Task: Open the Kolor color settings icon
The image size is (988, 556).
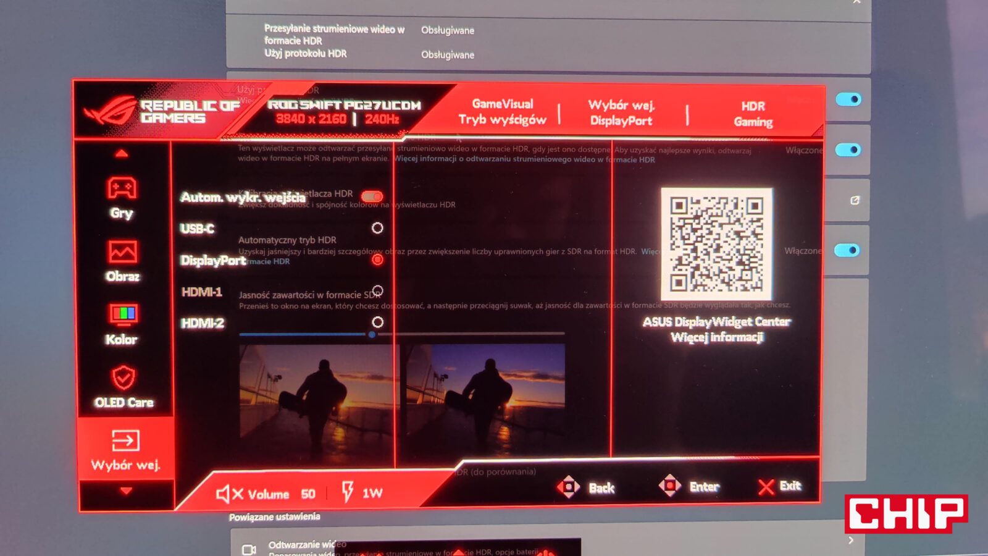Action: (123, 314)
